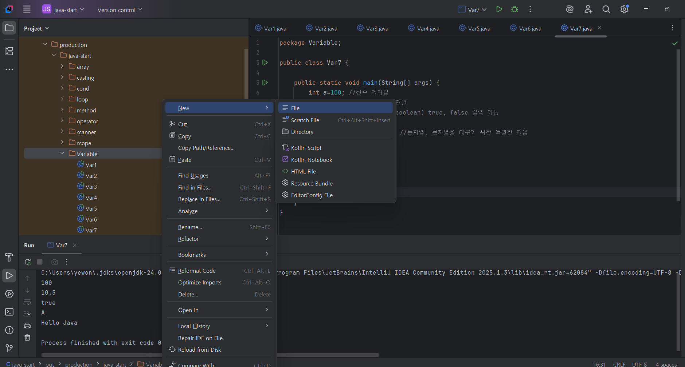Collapse the Variable folder
This screenshot has width=685, height=367.
pos(62,153)
